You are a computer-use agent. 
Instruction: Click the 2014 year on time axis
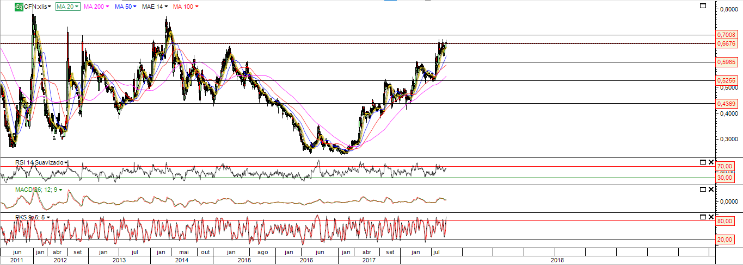181,260
